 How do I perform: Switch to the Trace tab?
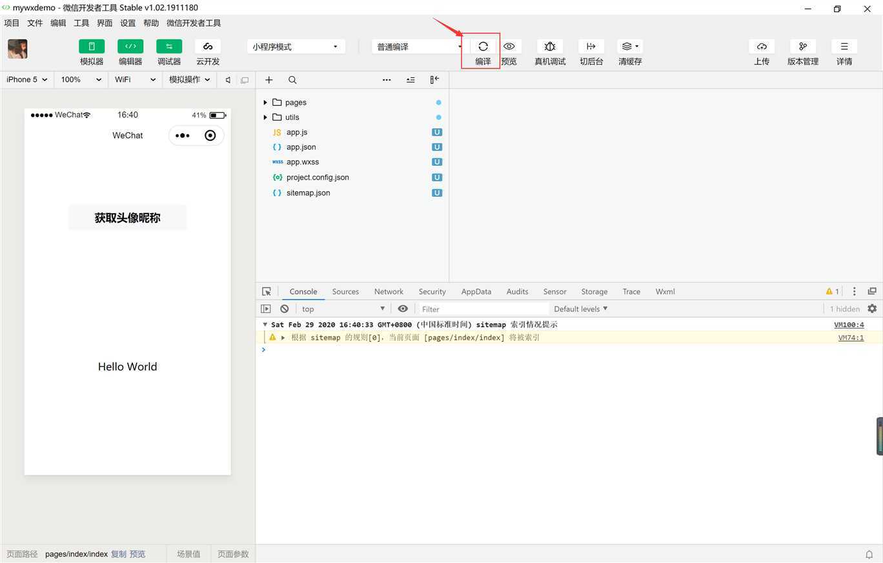pos(631,292)
